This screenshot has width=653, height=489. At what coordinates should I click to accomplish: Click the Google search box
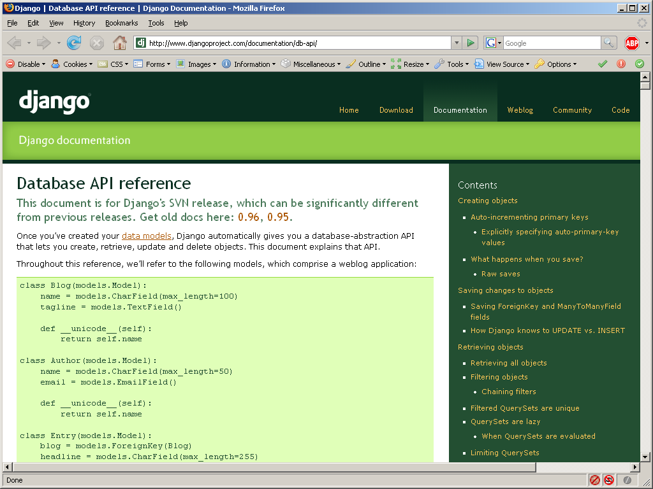coord(552,43)
